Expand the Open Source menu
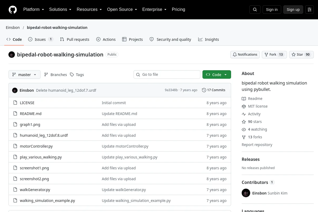This screenshot has width=318, height=212. pos(122,10)
